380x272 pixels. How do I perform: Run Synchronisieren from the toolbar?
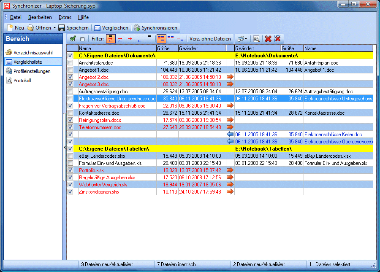pos(155,28)
